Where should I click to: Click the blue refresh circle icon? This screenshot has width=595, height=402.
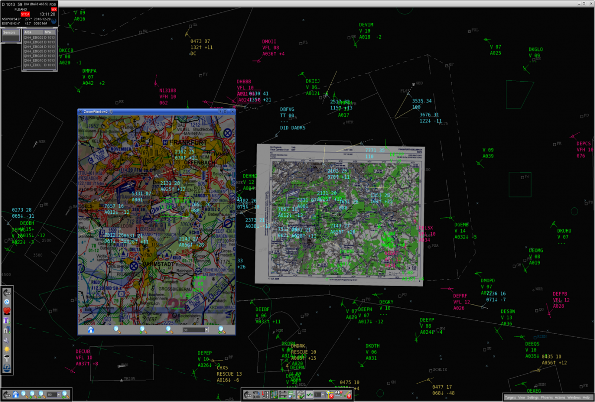point(7,301)
